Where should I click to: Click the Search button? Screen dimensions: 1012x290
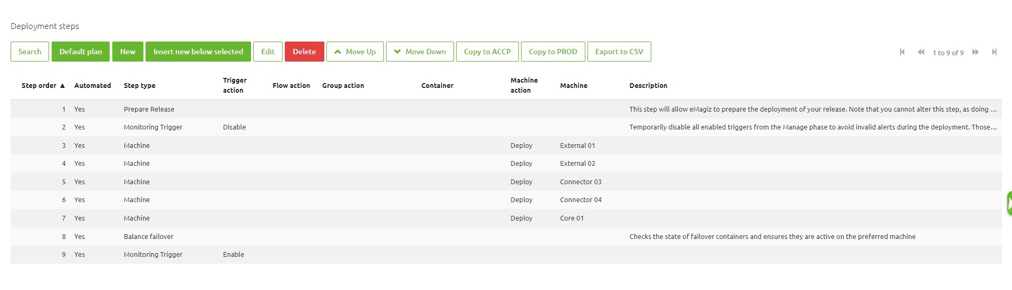[30, 52]
